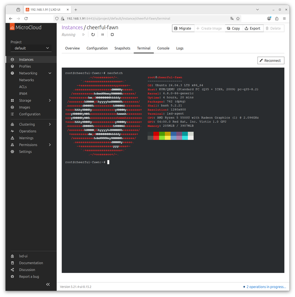Open ACLs under Networking
Viewport: 295px width, 297px height.
pyautogui.click(x=23, y=87)
